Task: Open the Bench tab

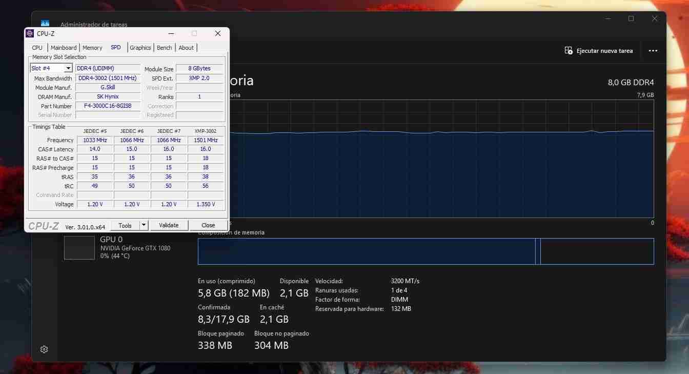Action: coord(165,48)
